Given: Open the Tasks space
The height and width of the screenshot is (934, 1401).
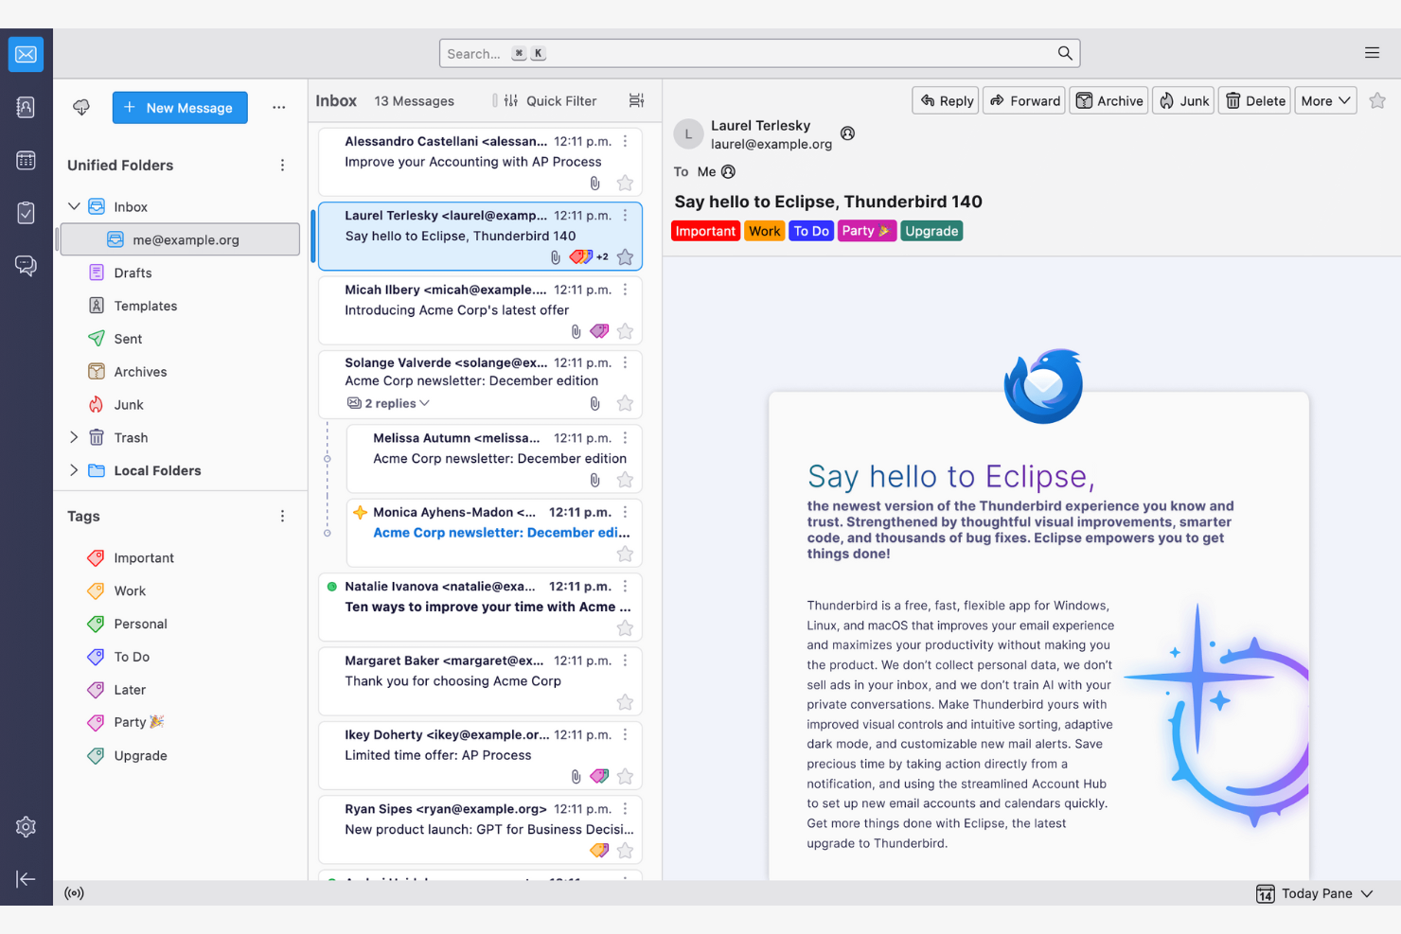Looking at the screenshot, I should [26, 213].
